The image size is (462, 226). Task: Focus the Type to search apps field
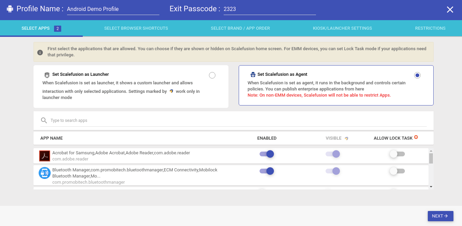pyautogui.click(x=238, y=121)
